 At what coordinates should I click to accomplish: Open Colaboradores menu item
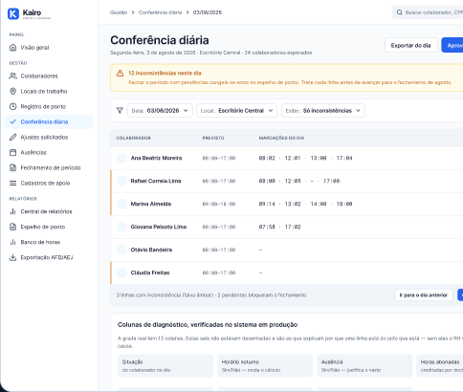tap(49, 76)
